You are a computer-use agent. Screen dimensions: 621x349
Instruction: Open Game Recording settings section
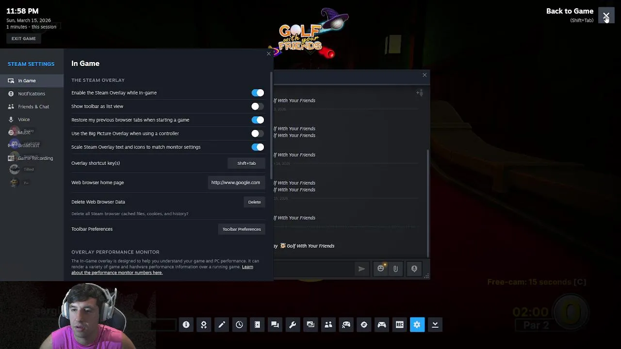click(32, 158)
